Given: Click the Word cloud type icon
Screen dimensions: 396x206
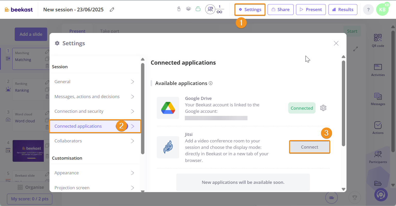Looking at the screenshot, I should click(8, 120).
